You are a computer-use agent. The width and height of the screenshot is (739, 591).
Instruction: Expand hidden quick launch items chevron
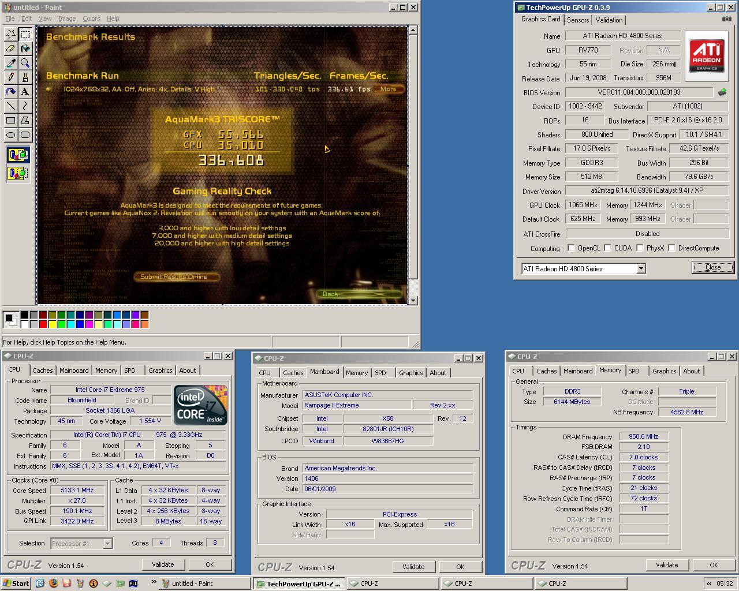coord(154,582)
